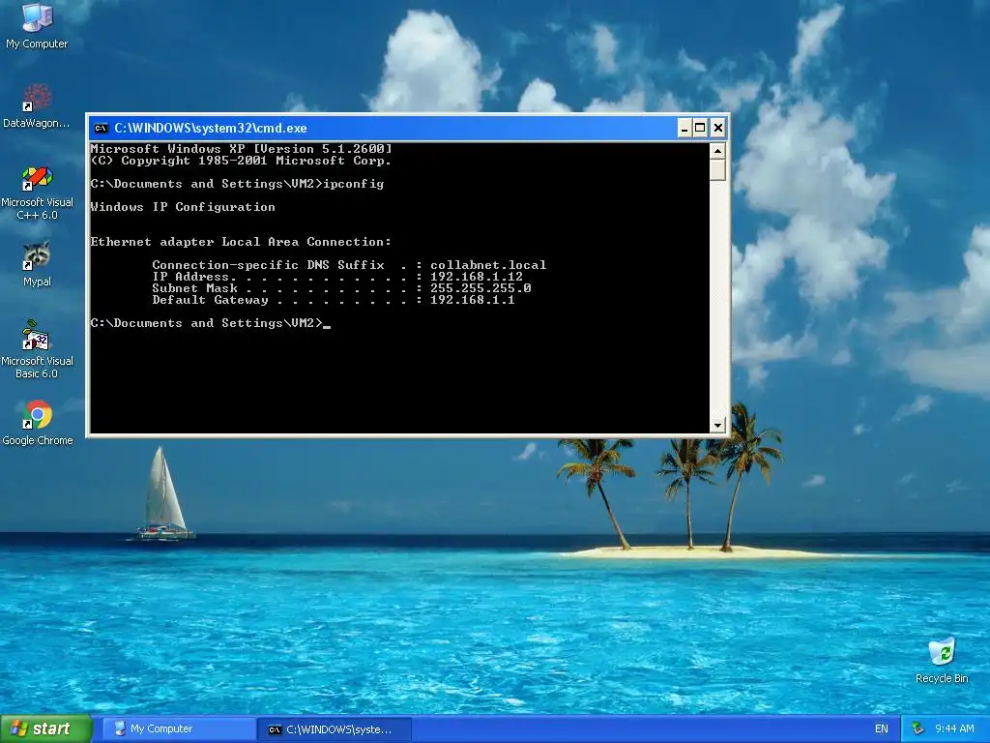
Task: Click the Start button
Action: [45, 728]
